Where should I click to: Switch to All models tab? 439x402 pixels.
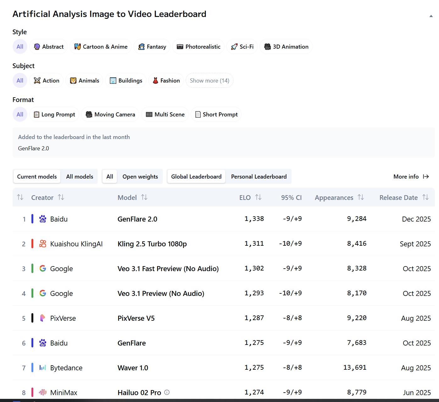pyautogui.click(x=80, y=176)
